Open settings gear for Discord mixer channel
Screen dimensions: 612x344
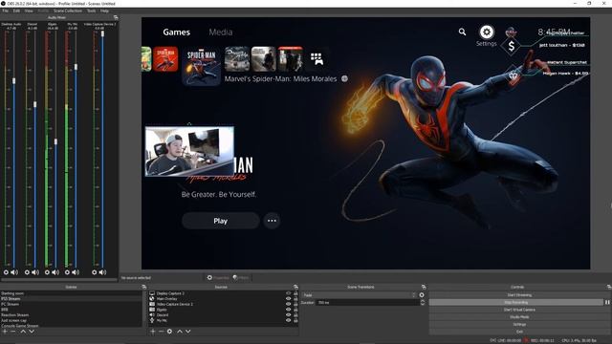(27, 272)
